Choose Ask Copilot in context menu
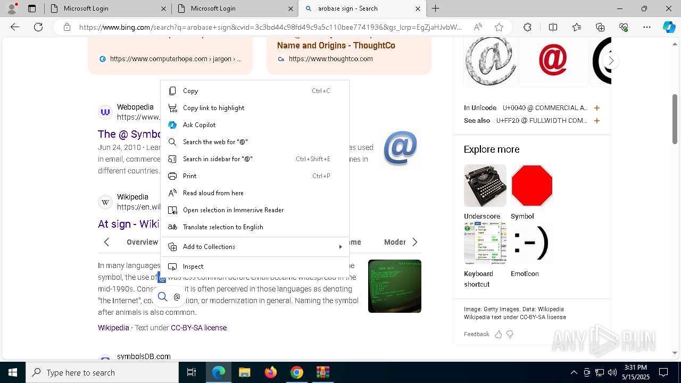The width and height of the screenshot is (681, 383). pyautogui.click(x=255, y=125)
